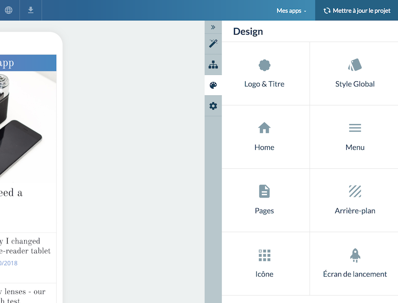Viewport: 398px width, 303px height.
Task: Open Style Global design section
Action: [x=355, y=74]
